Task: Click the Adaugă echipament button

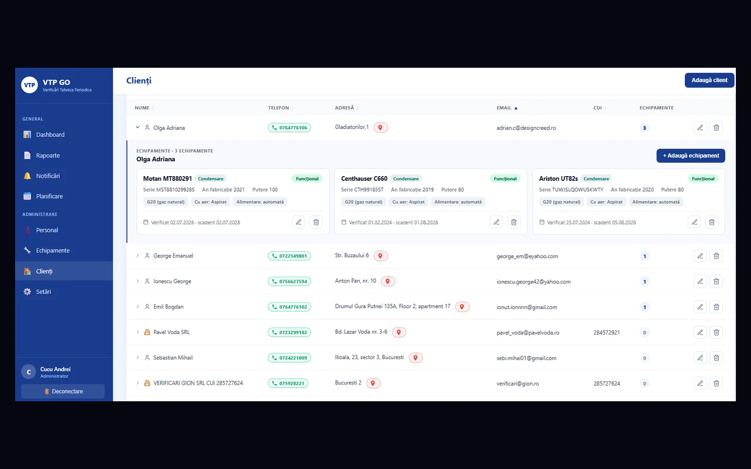Action: 691,156
